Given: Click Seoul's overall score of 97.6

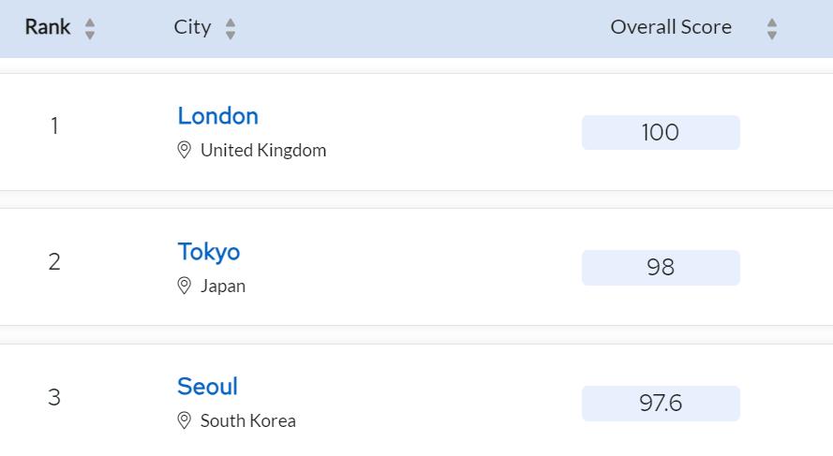Looking at the screenshot, I should [661, 403].
